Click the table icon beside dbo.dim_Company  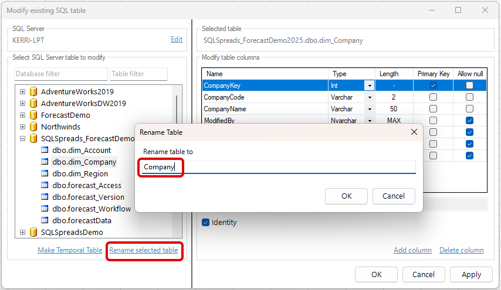click(x=45, y=162)
